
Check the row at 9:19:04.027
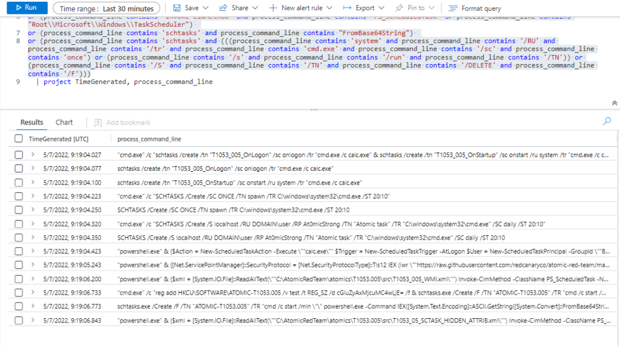[19, 155]
